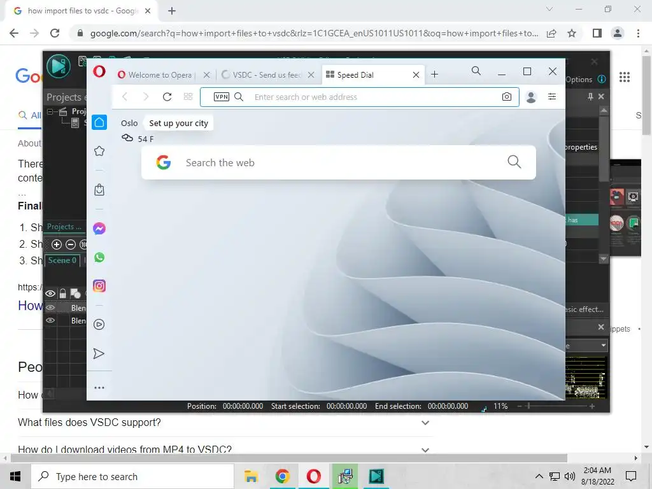Screen dimensions: 652x489
Task: Toggle the timeline header eye icon
Action: 50,294
